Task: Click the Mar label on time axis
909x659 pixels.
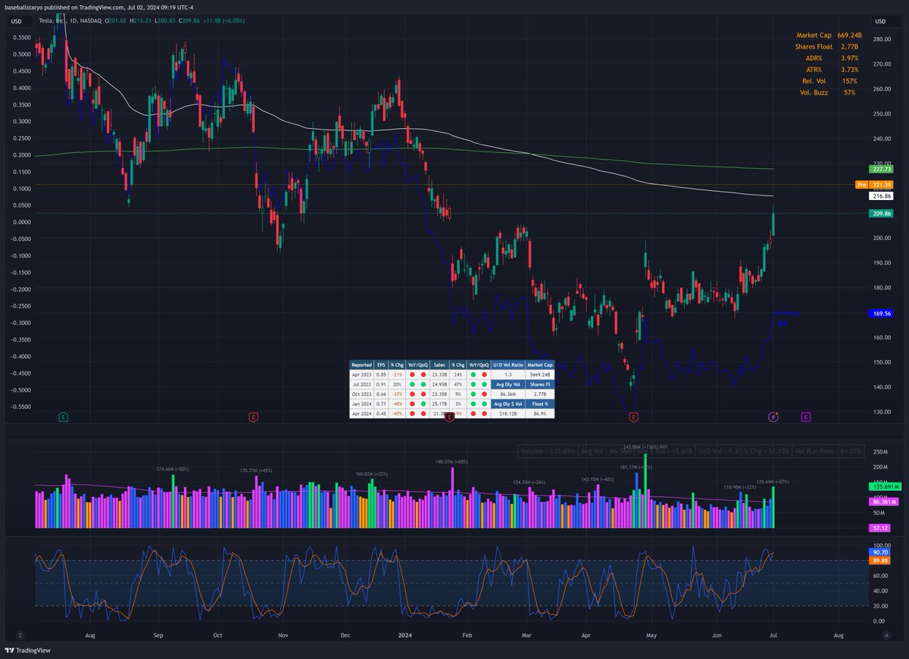Action: click(526, 636)
